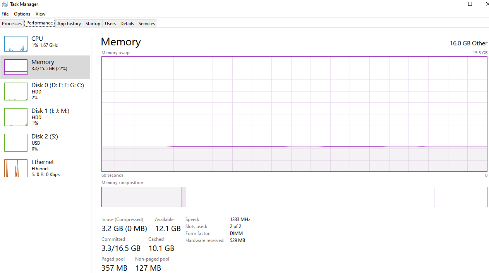Open the Options menu
Viewport: 489px width, 273px height.
[x=22, y=14]
